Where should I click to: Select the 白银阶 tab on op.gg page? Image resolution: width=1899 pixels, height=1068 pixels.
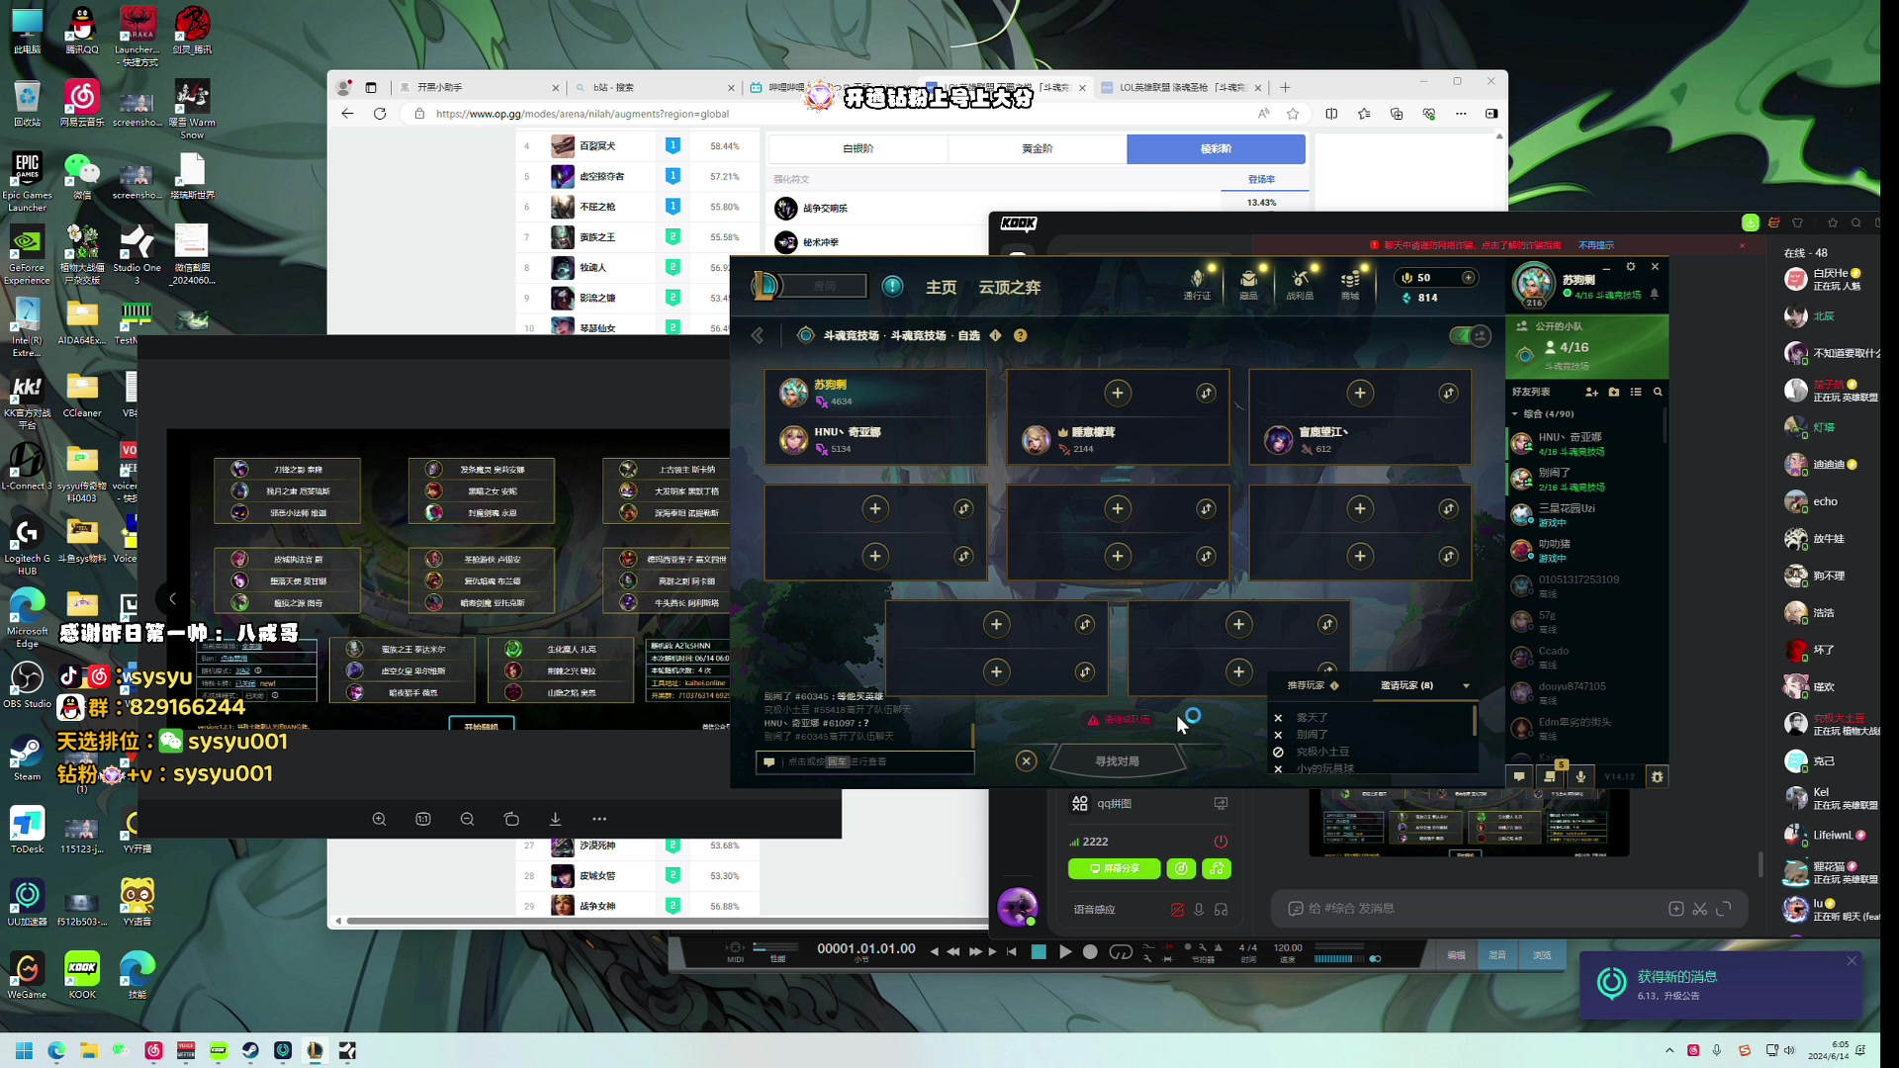point(858,148)
